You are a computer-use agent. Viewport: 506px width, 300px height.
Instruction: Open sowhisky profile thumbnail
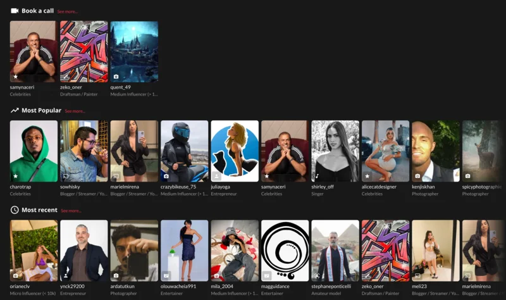[x=84, y=151]
